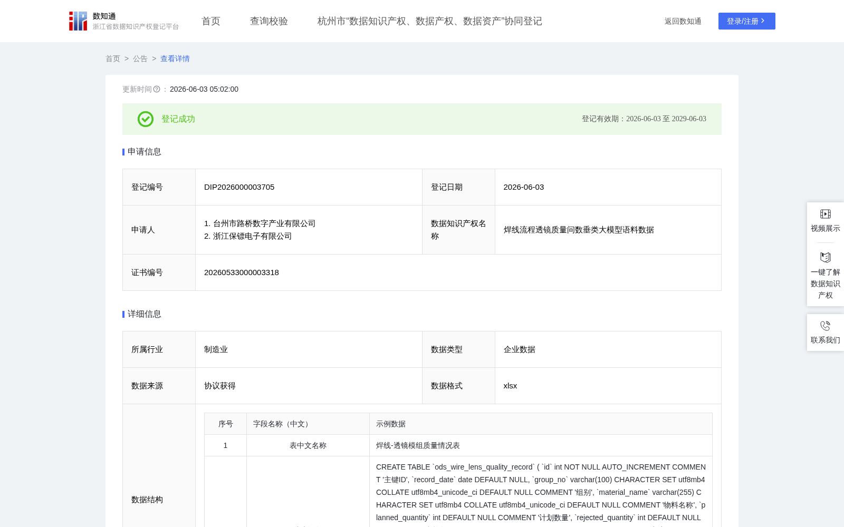Click the update time 2026-06-03 05:02:00

204,89
